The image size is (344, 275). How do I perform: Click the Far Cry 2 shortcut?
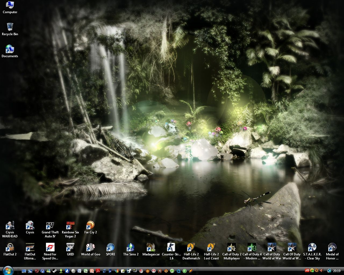coord(91,228)
